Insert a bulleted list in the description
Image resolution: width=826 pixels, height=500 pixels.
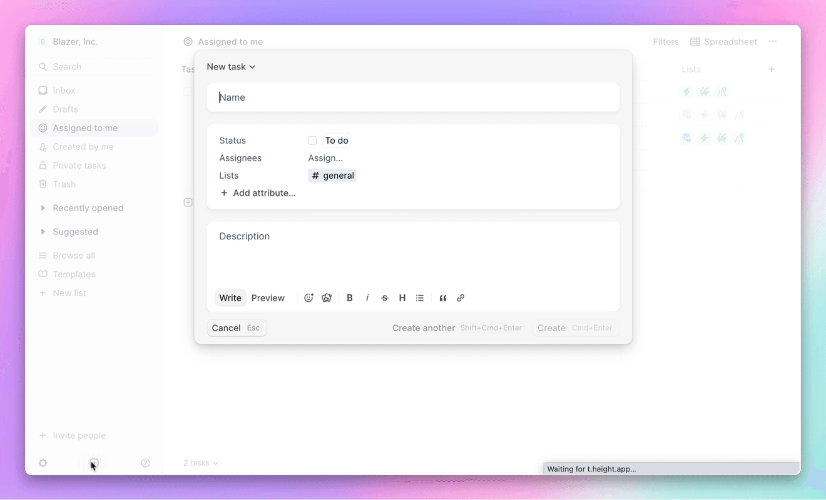(419, 297)
